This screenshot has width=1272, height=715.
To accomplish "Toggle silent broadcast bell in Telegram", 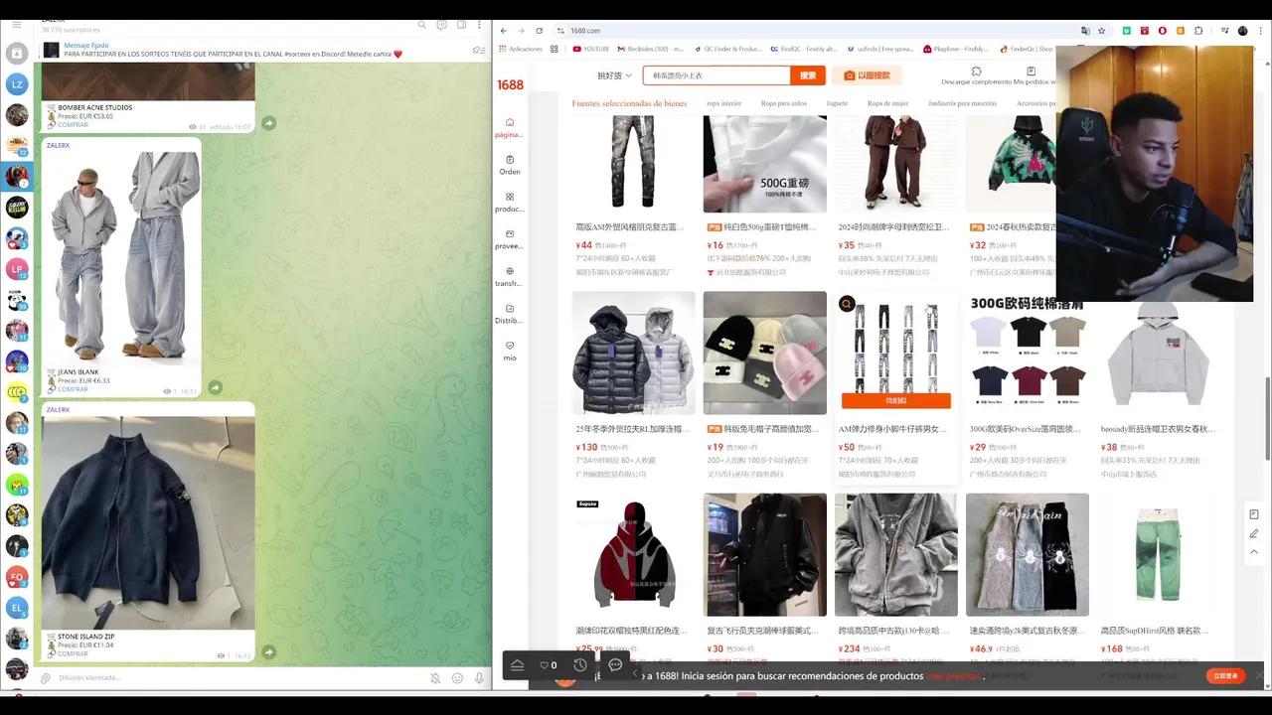I will 435,678.
